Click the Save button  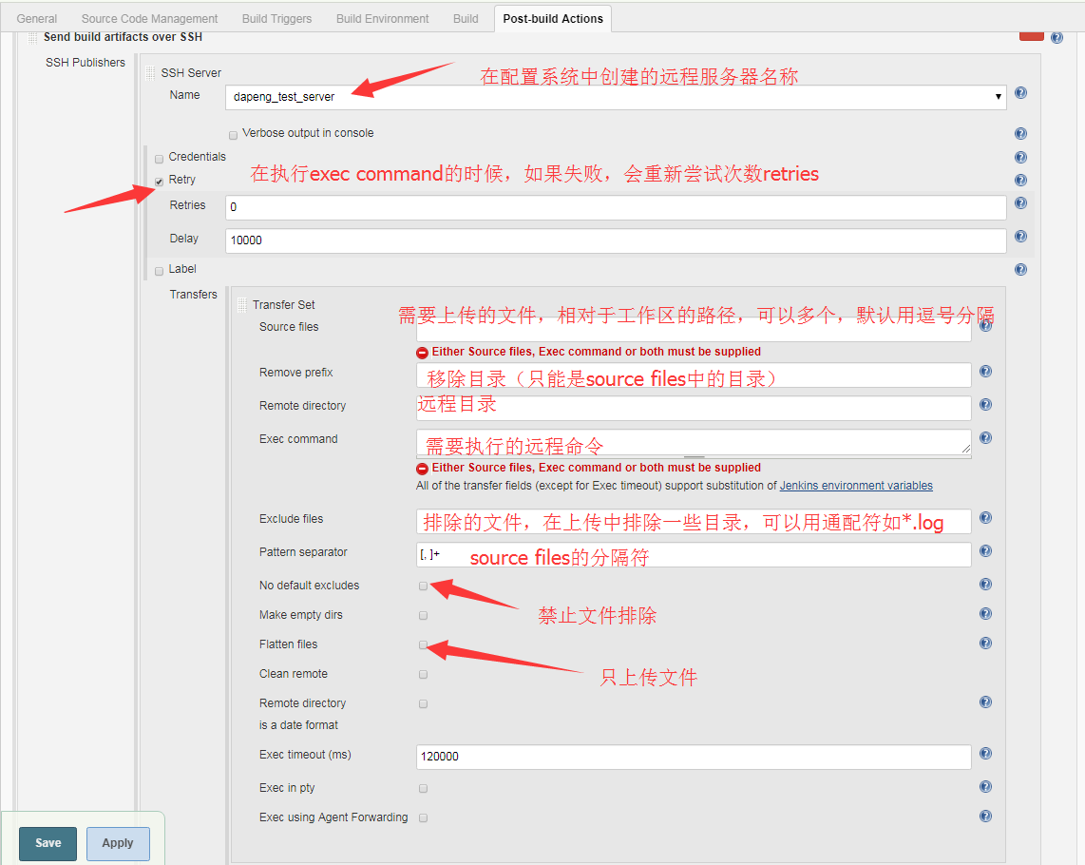pos(48,843)
